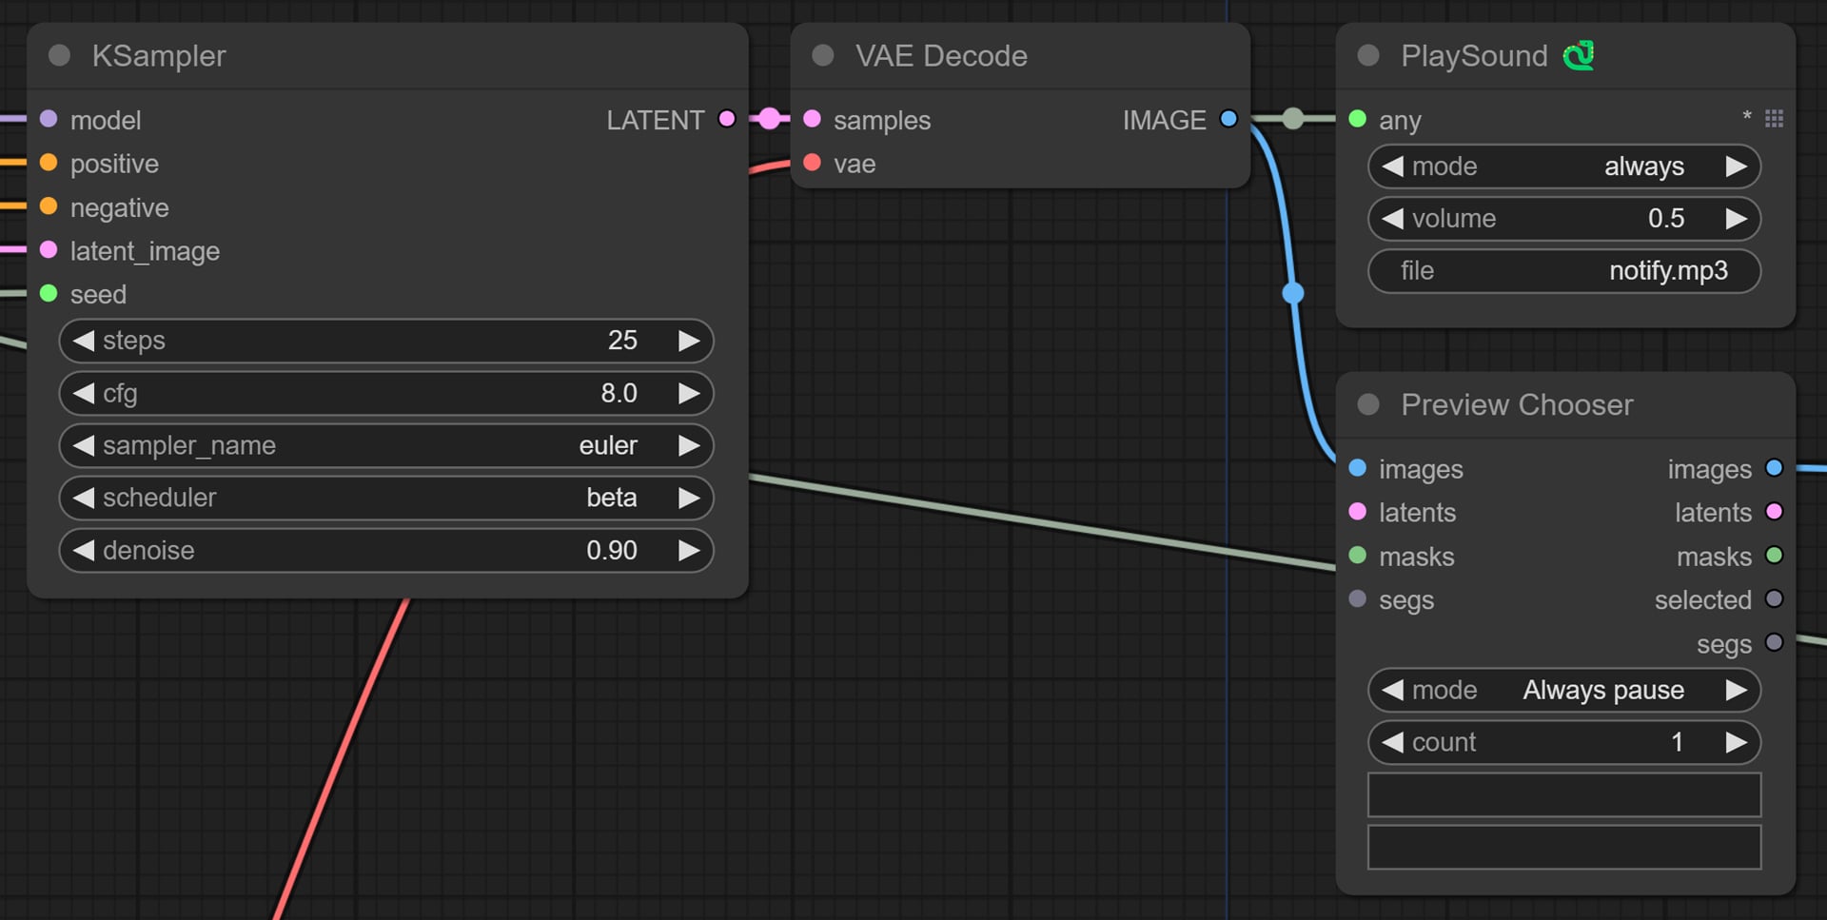Click the link midpoint between LATENT and samples
The width and height of the screenshot is (1827, 920).
tap(770, 119)
